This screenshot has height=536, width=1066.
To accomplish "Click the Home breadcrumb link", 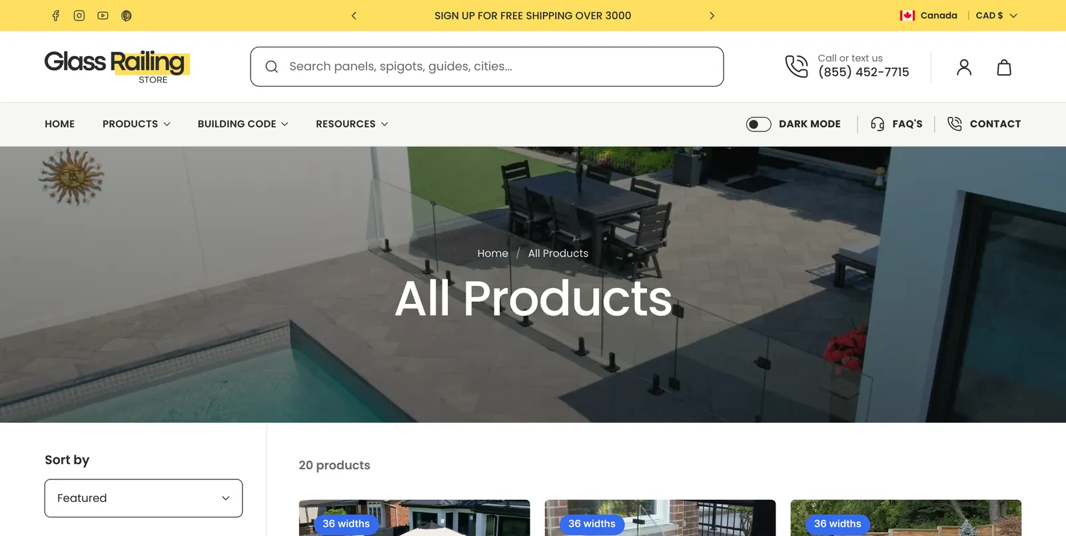I will pos(492,253).
